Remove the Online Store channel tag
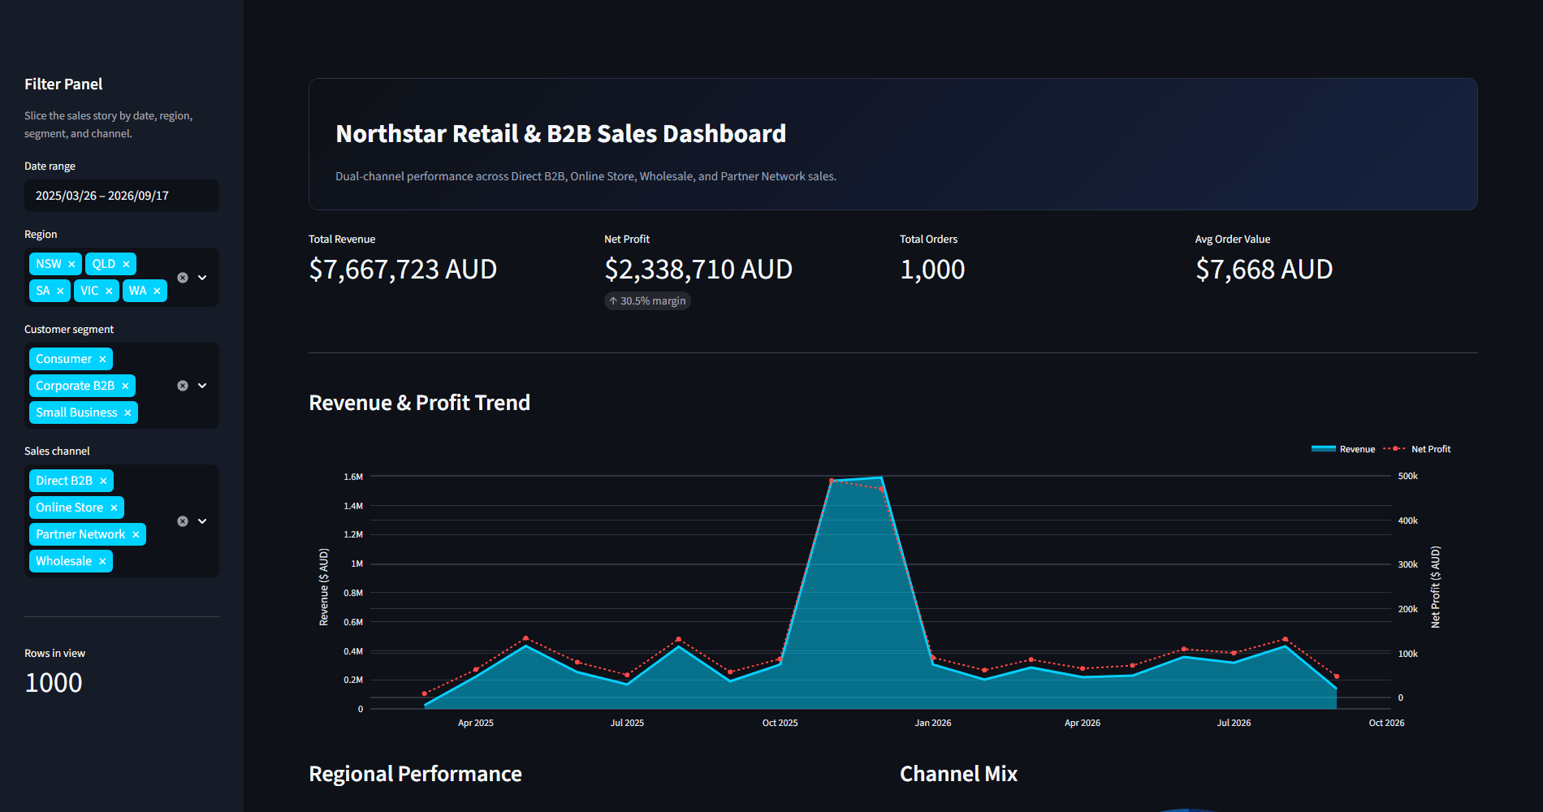Viewport: 1543px width, 812px height. [114, 508]
